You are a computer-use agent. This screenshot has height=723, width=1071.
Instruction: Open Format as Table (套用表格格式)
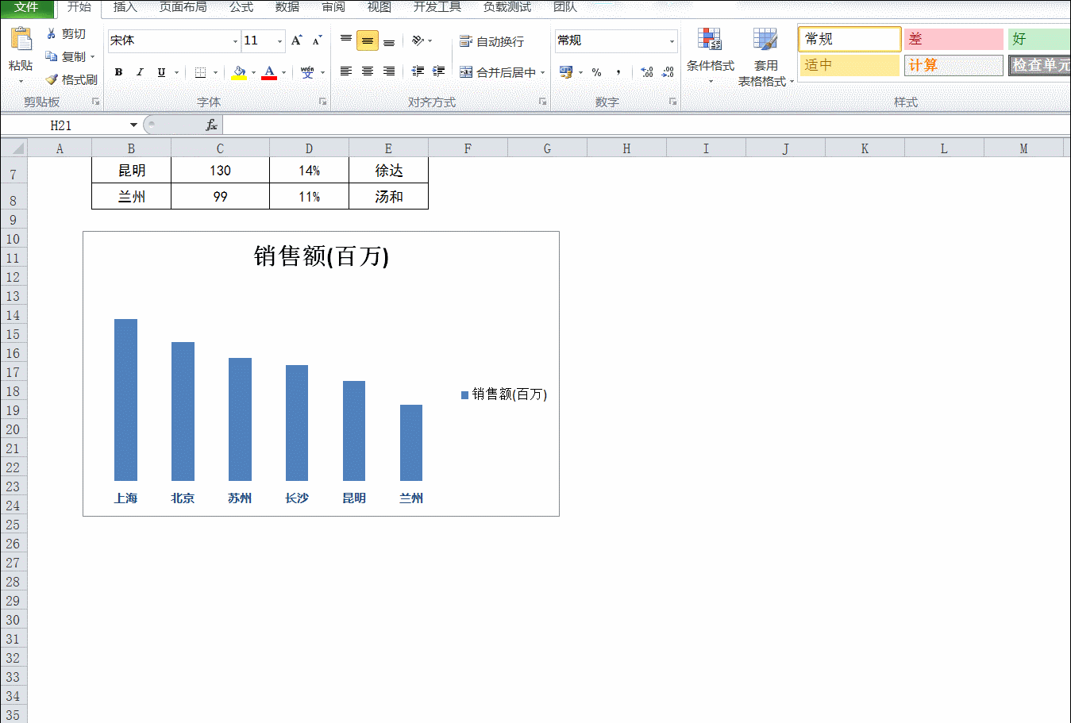point(765,56)
